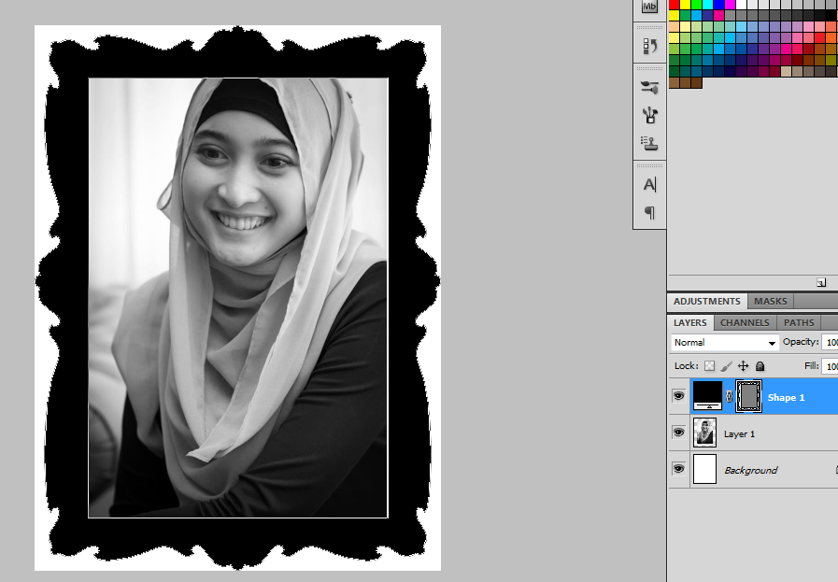838x582 pixels.
Task: Toggle visibility of Layer 1
Action: tap(678, 433)
